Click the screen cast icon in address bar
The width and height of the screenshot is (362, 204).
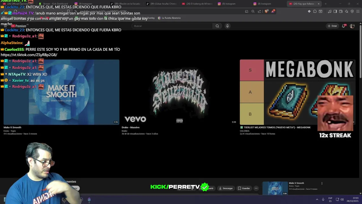coord(247,11)
